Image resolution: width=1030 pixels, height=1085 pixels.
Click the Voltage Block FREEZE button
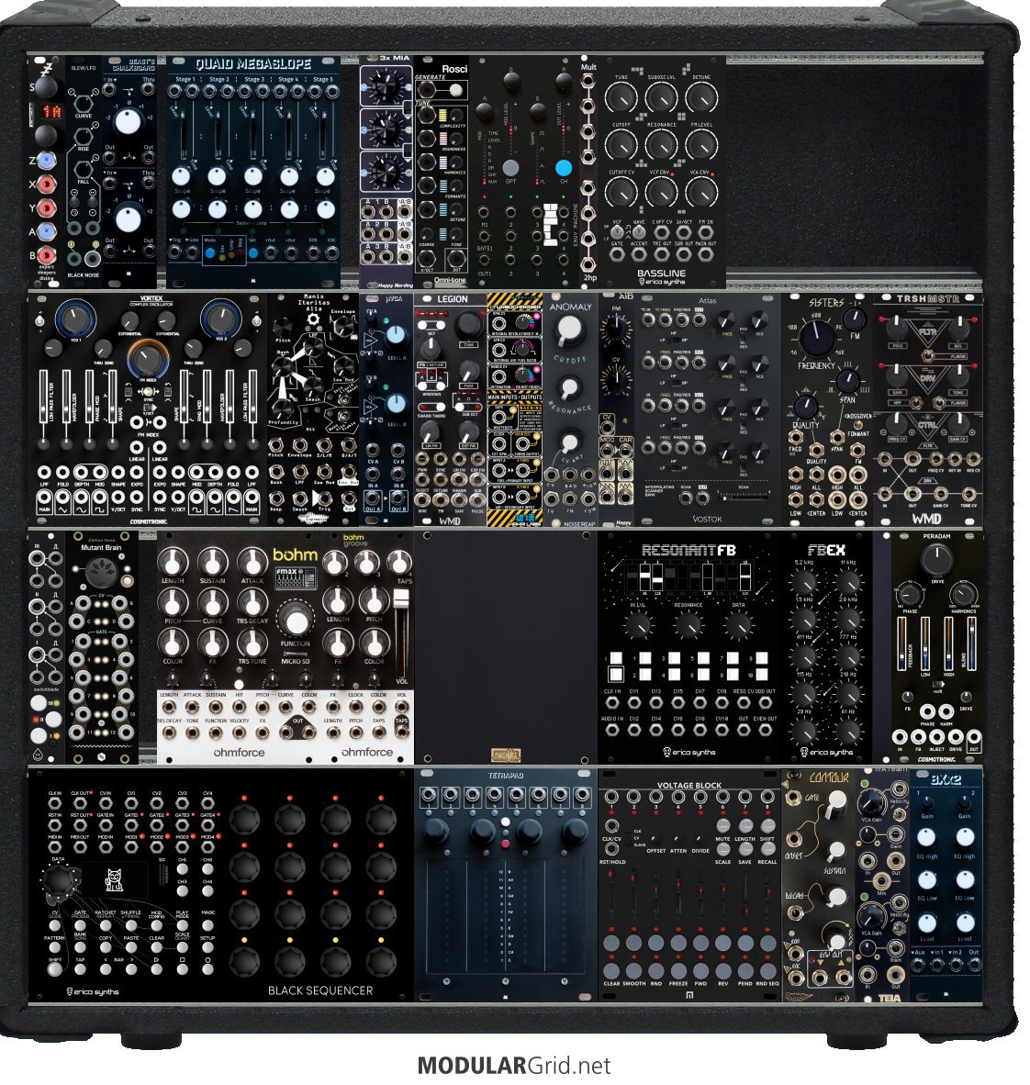point(678,970)
